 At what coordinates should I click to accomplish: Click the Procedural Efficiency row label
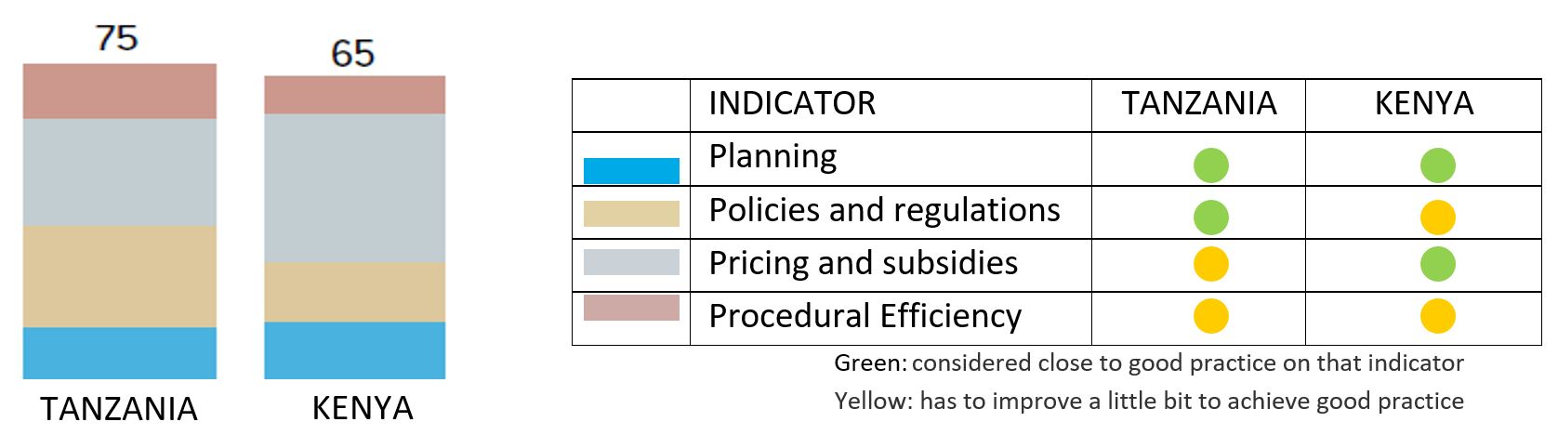[x=865, y=316]
